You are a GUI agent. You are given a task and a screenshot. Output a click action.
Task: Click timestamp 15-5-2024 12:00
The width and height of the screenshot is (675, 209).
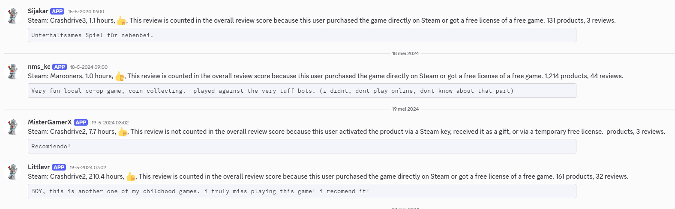tap(86, 12)
